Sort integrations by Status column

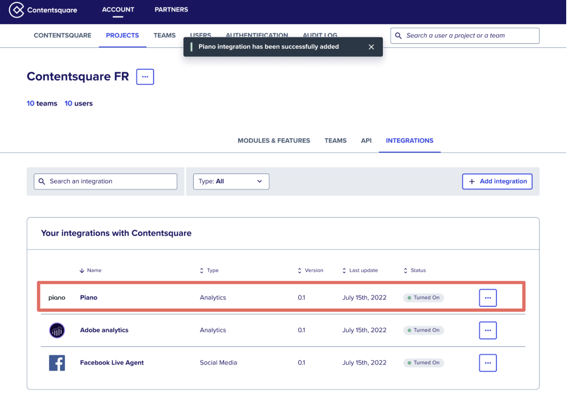(415, 270)
